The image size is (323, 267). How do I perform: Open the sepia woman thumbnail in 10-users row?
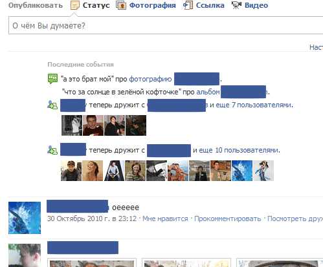[93, 171]
